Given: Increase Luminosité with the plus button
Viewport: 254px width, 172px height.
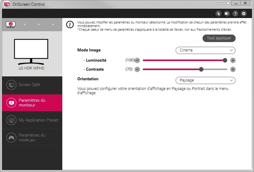Looking at the screenshot, I should (x=233, y=60).
